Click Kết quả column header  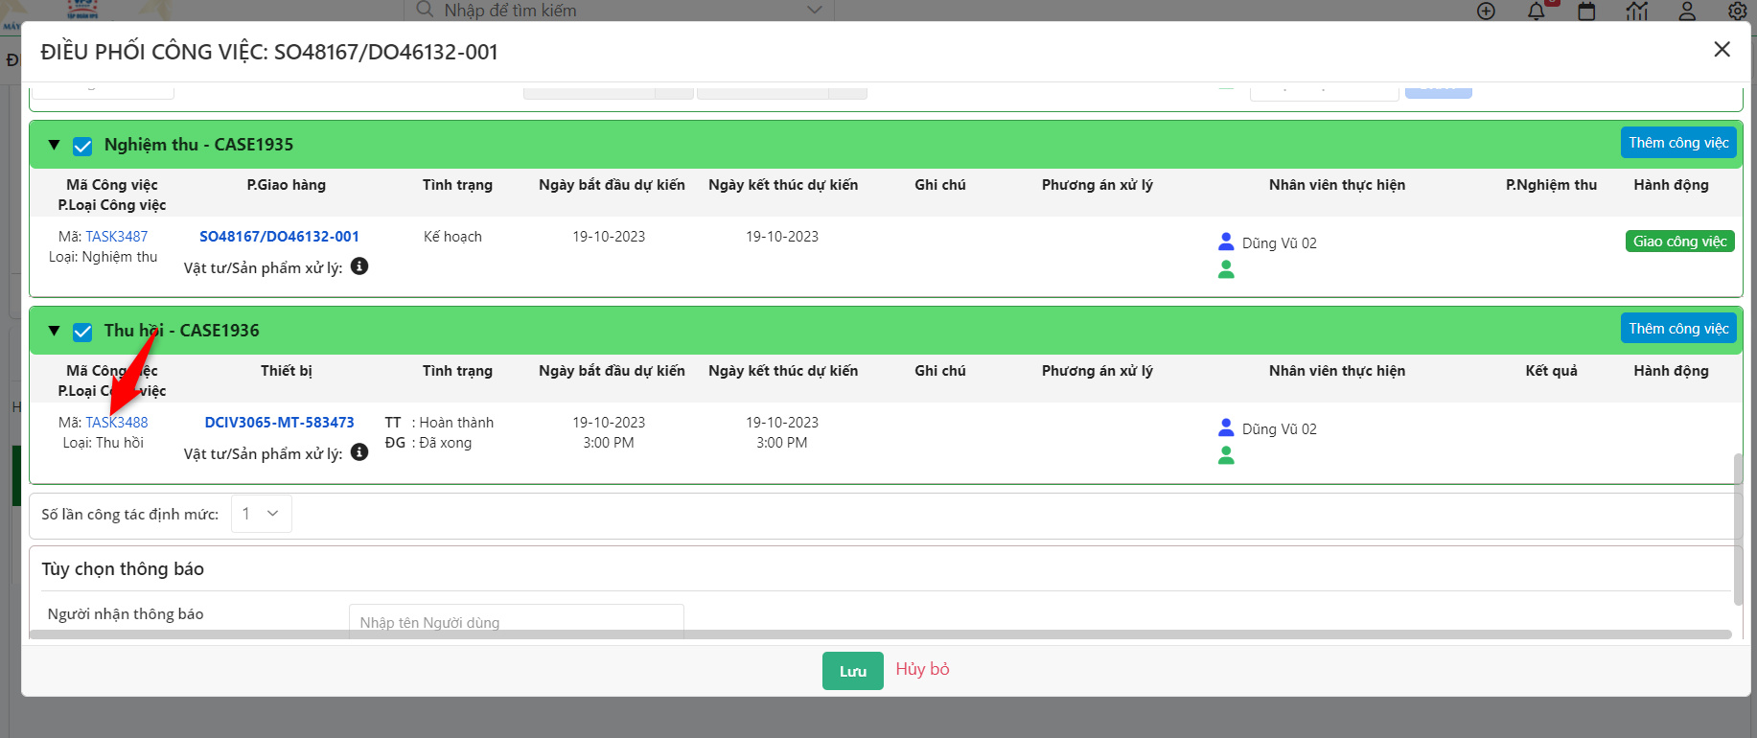tap(1551, 371)
